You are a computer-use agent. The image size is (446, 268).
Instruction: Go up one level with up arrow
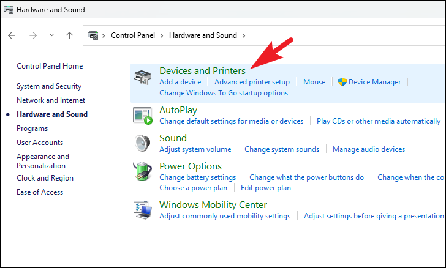tap(69, 35)
